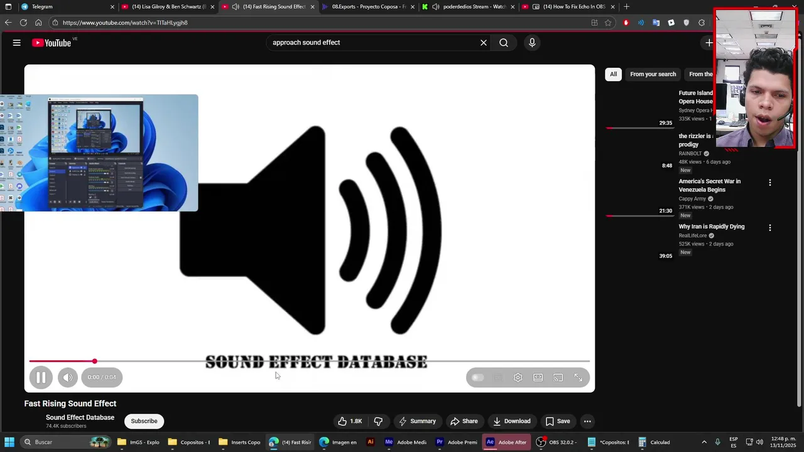804x452 pixels.
Task: Open a new browser tab
Action: click(x=626, y=6)
